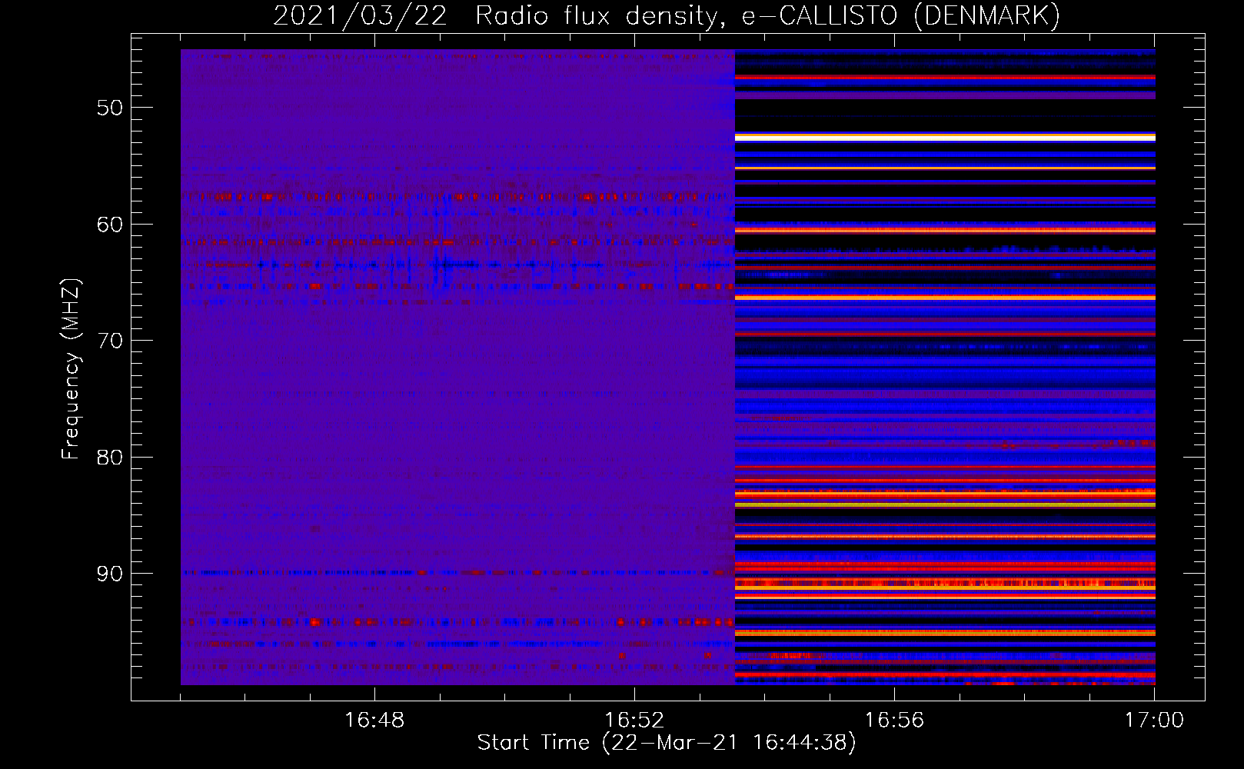1244x769 pixels.
Task: Click the 60 frequency tick label
Action: (110, 225)
